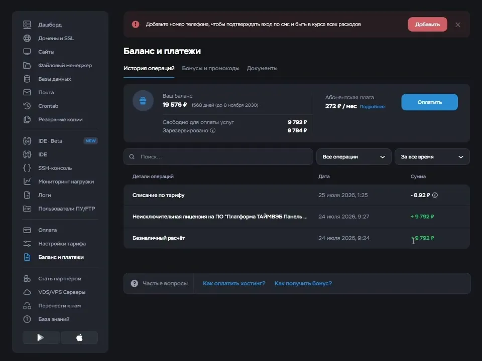Open Перенести к нам sidebar item
Screen dimensions: 482x361
tap(60, 306)
